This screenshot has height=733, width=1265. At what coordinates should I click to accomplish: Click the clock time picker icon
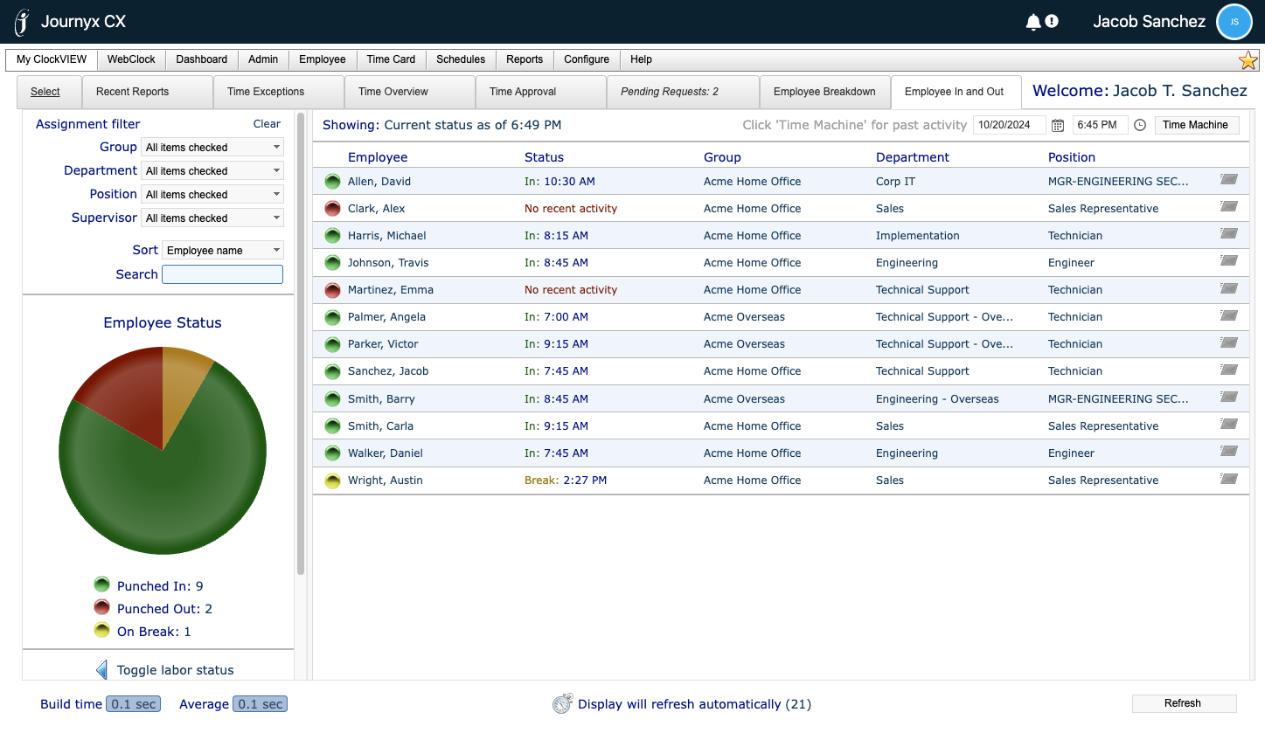[x=1140, y=125]
